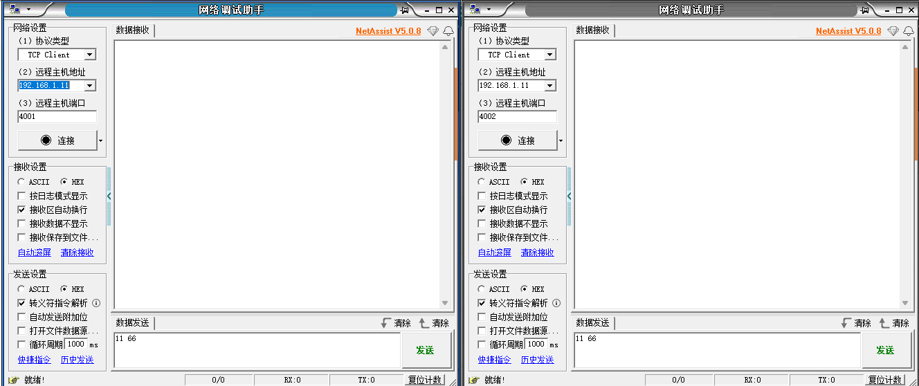Enable 接收保存到文件 in port 4002 window

point(482,237)
